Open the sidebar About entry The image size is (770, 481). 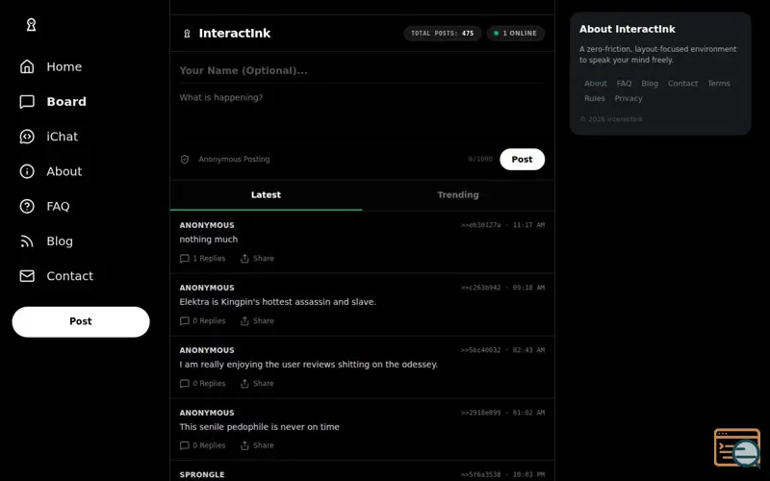click(x=64, y=171)
